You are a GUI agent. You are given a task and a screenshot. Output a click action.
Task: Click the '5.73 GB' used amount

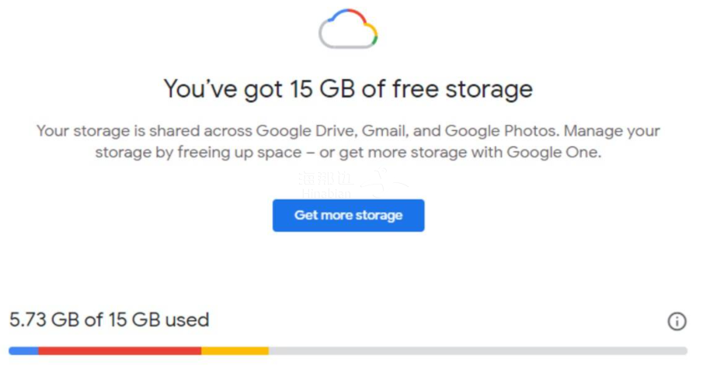point(44,320)
